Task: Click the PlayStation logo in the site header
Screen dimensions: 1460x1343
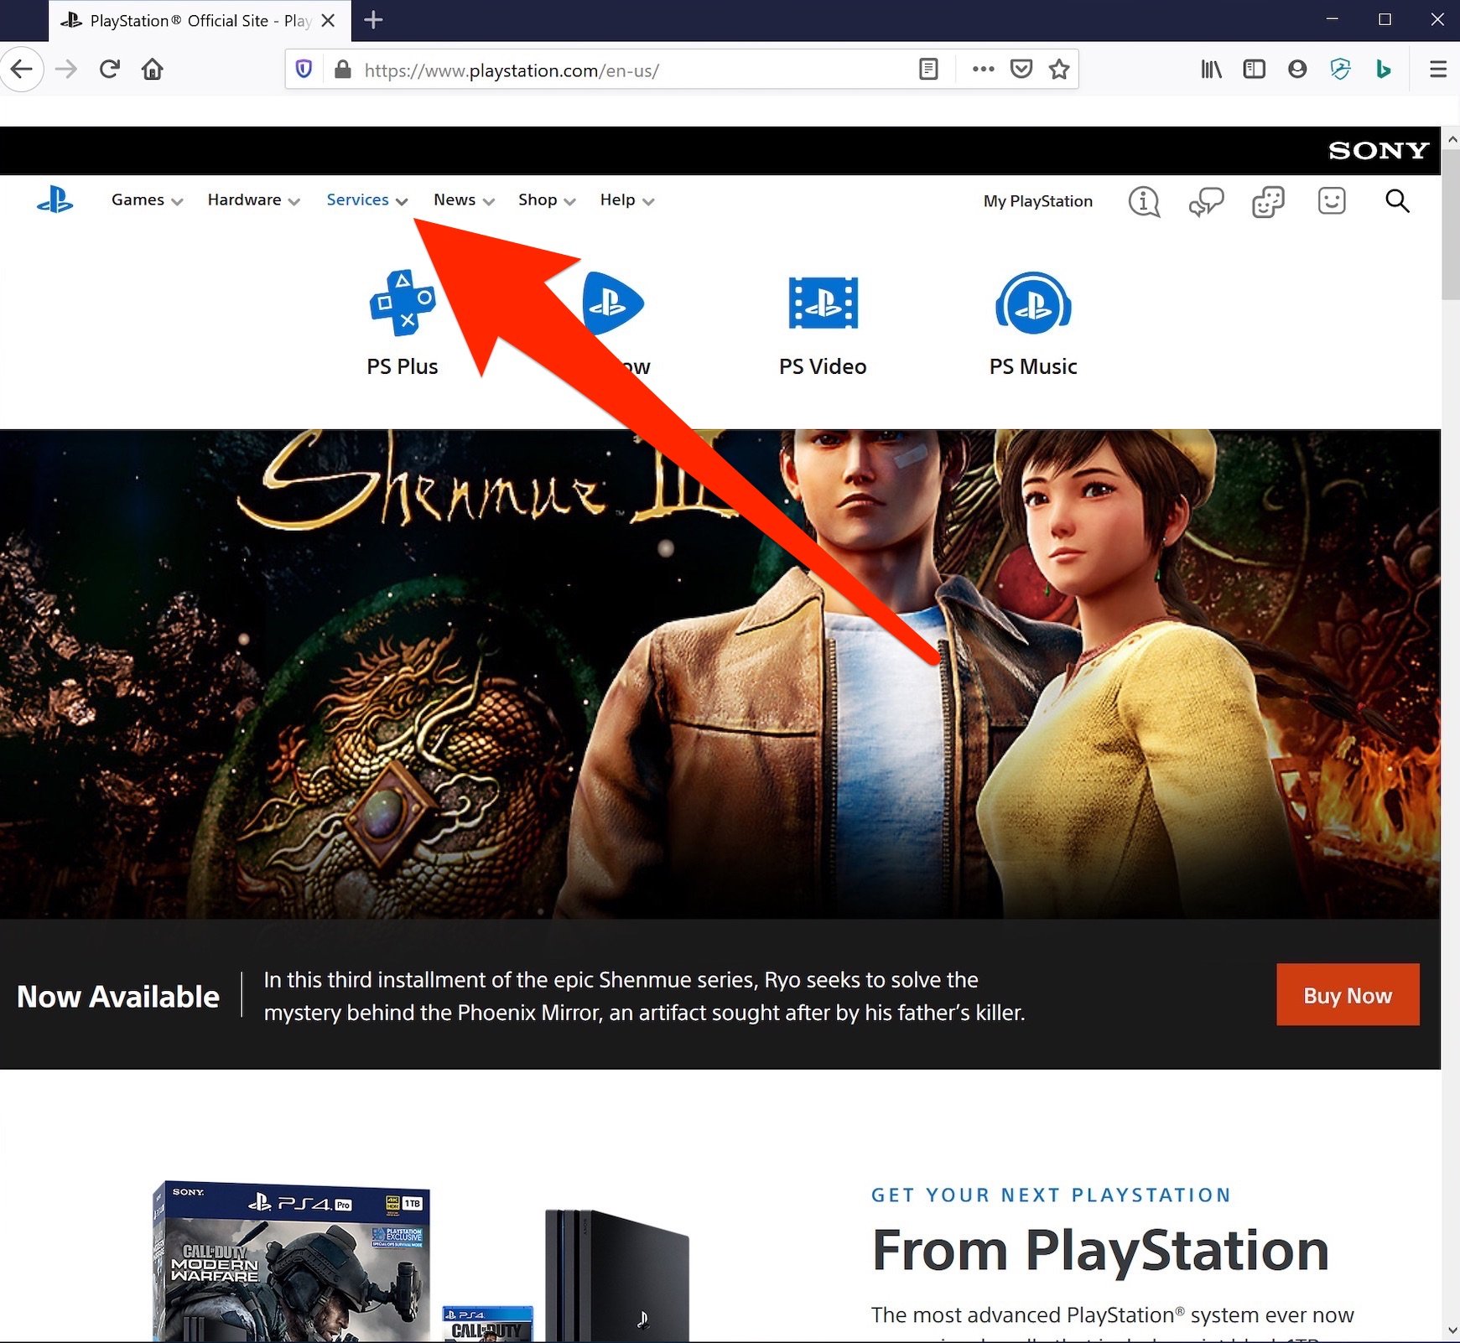Action: [x=55, y=200]
